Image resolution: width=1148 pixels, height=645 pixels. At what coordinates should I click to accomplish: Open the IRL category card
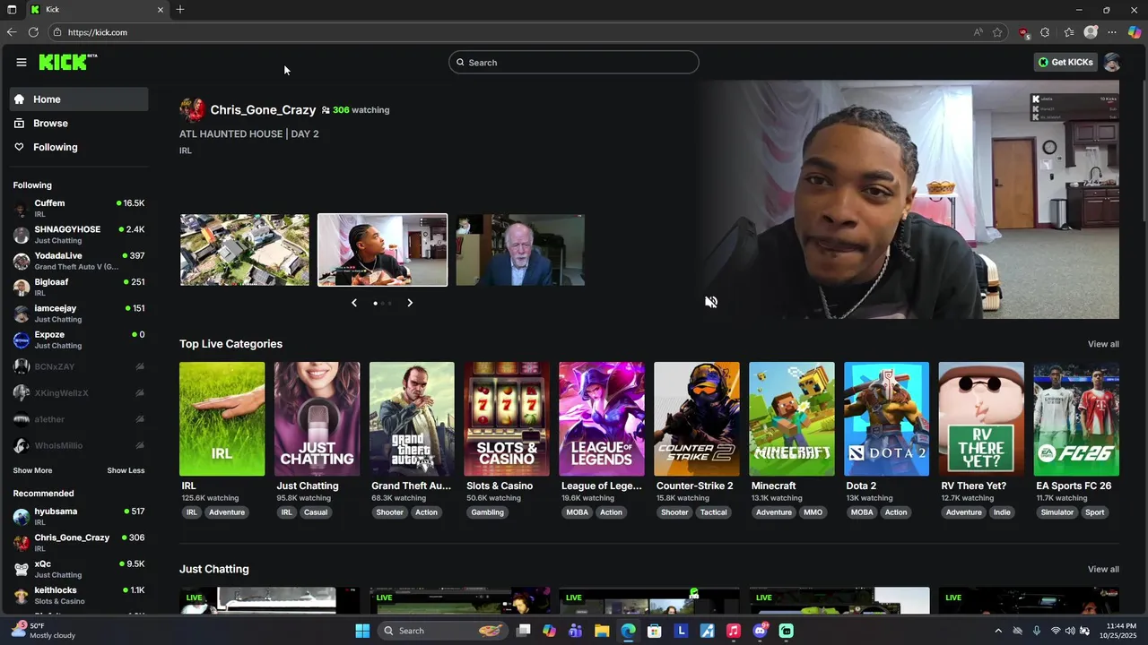coord(222,418)
